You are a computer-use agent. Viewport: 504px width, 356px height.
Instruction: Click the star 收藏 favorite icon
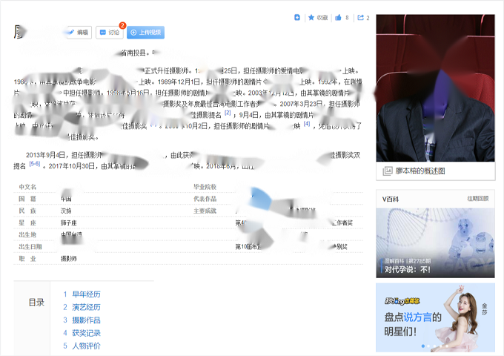click(x=311, y=17)
